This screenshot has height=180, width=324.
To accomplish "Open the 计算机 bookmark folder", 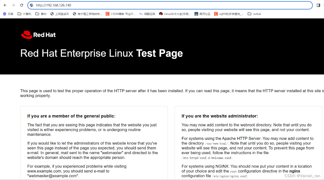I will coord(24,14).
